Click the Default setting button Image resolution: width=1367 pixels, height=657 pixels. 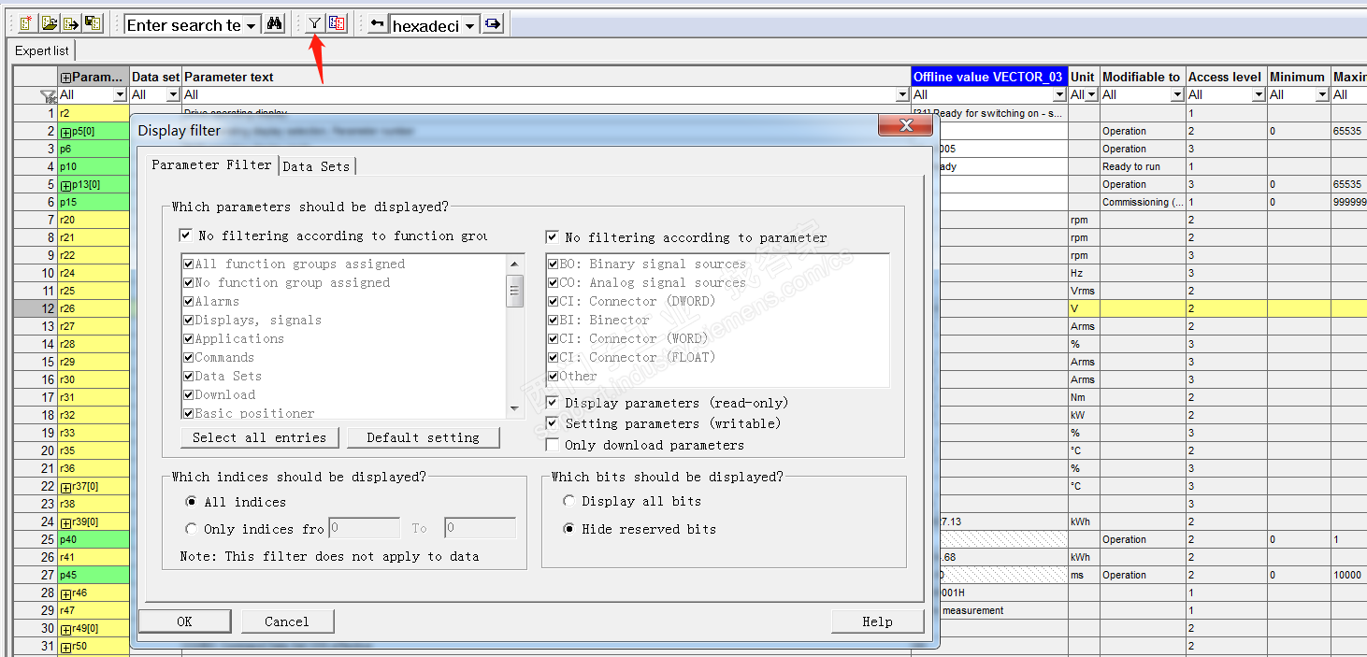pos(423,437)
